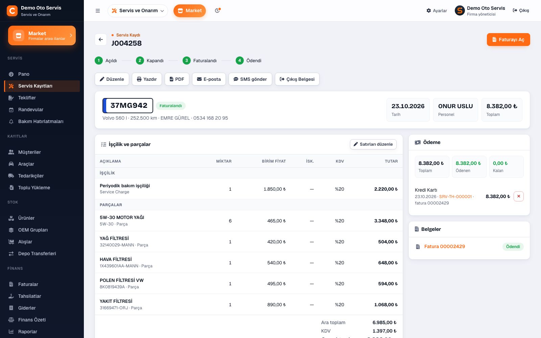Click SMS gönder
The image size is (541, 338).
[250, 79]
